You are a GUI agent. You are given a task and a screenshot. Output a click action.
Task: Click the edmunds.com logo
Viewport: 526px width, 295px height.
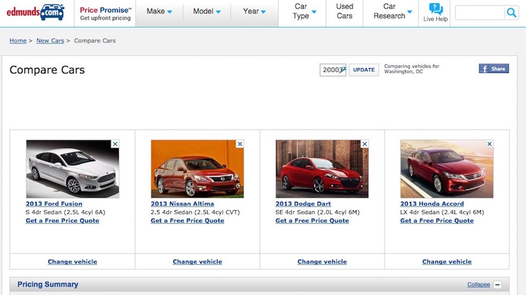[x=35, y=12]
